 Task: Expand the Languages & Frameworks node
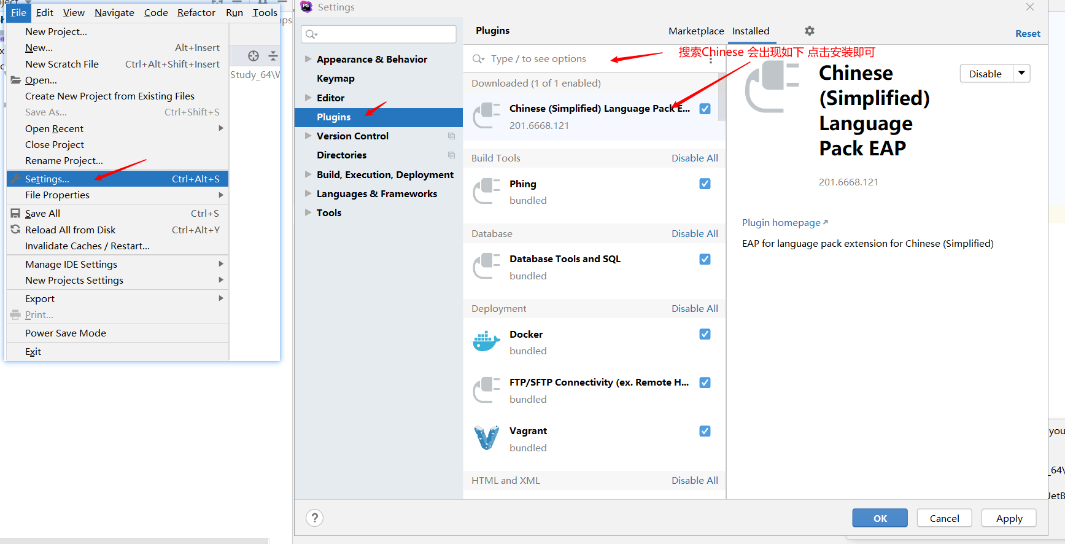(308, 193)
